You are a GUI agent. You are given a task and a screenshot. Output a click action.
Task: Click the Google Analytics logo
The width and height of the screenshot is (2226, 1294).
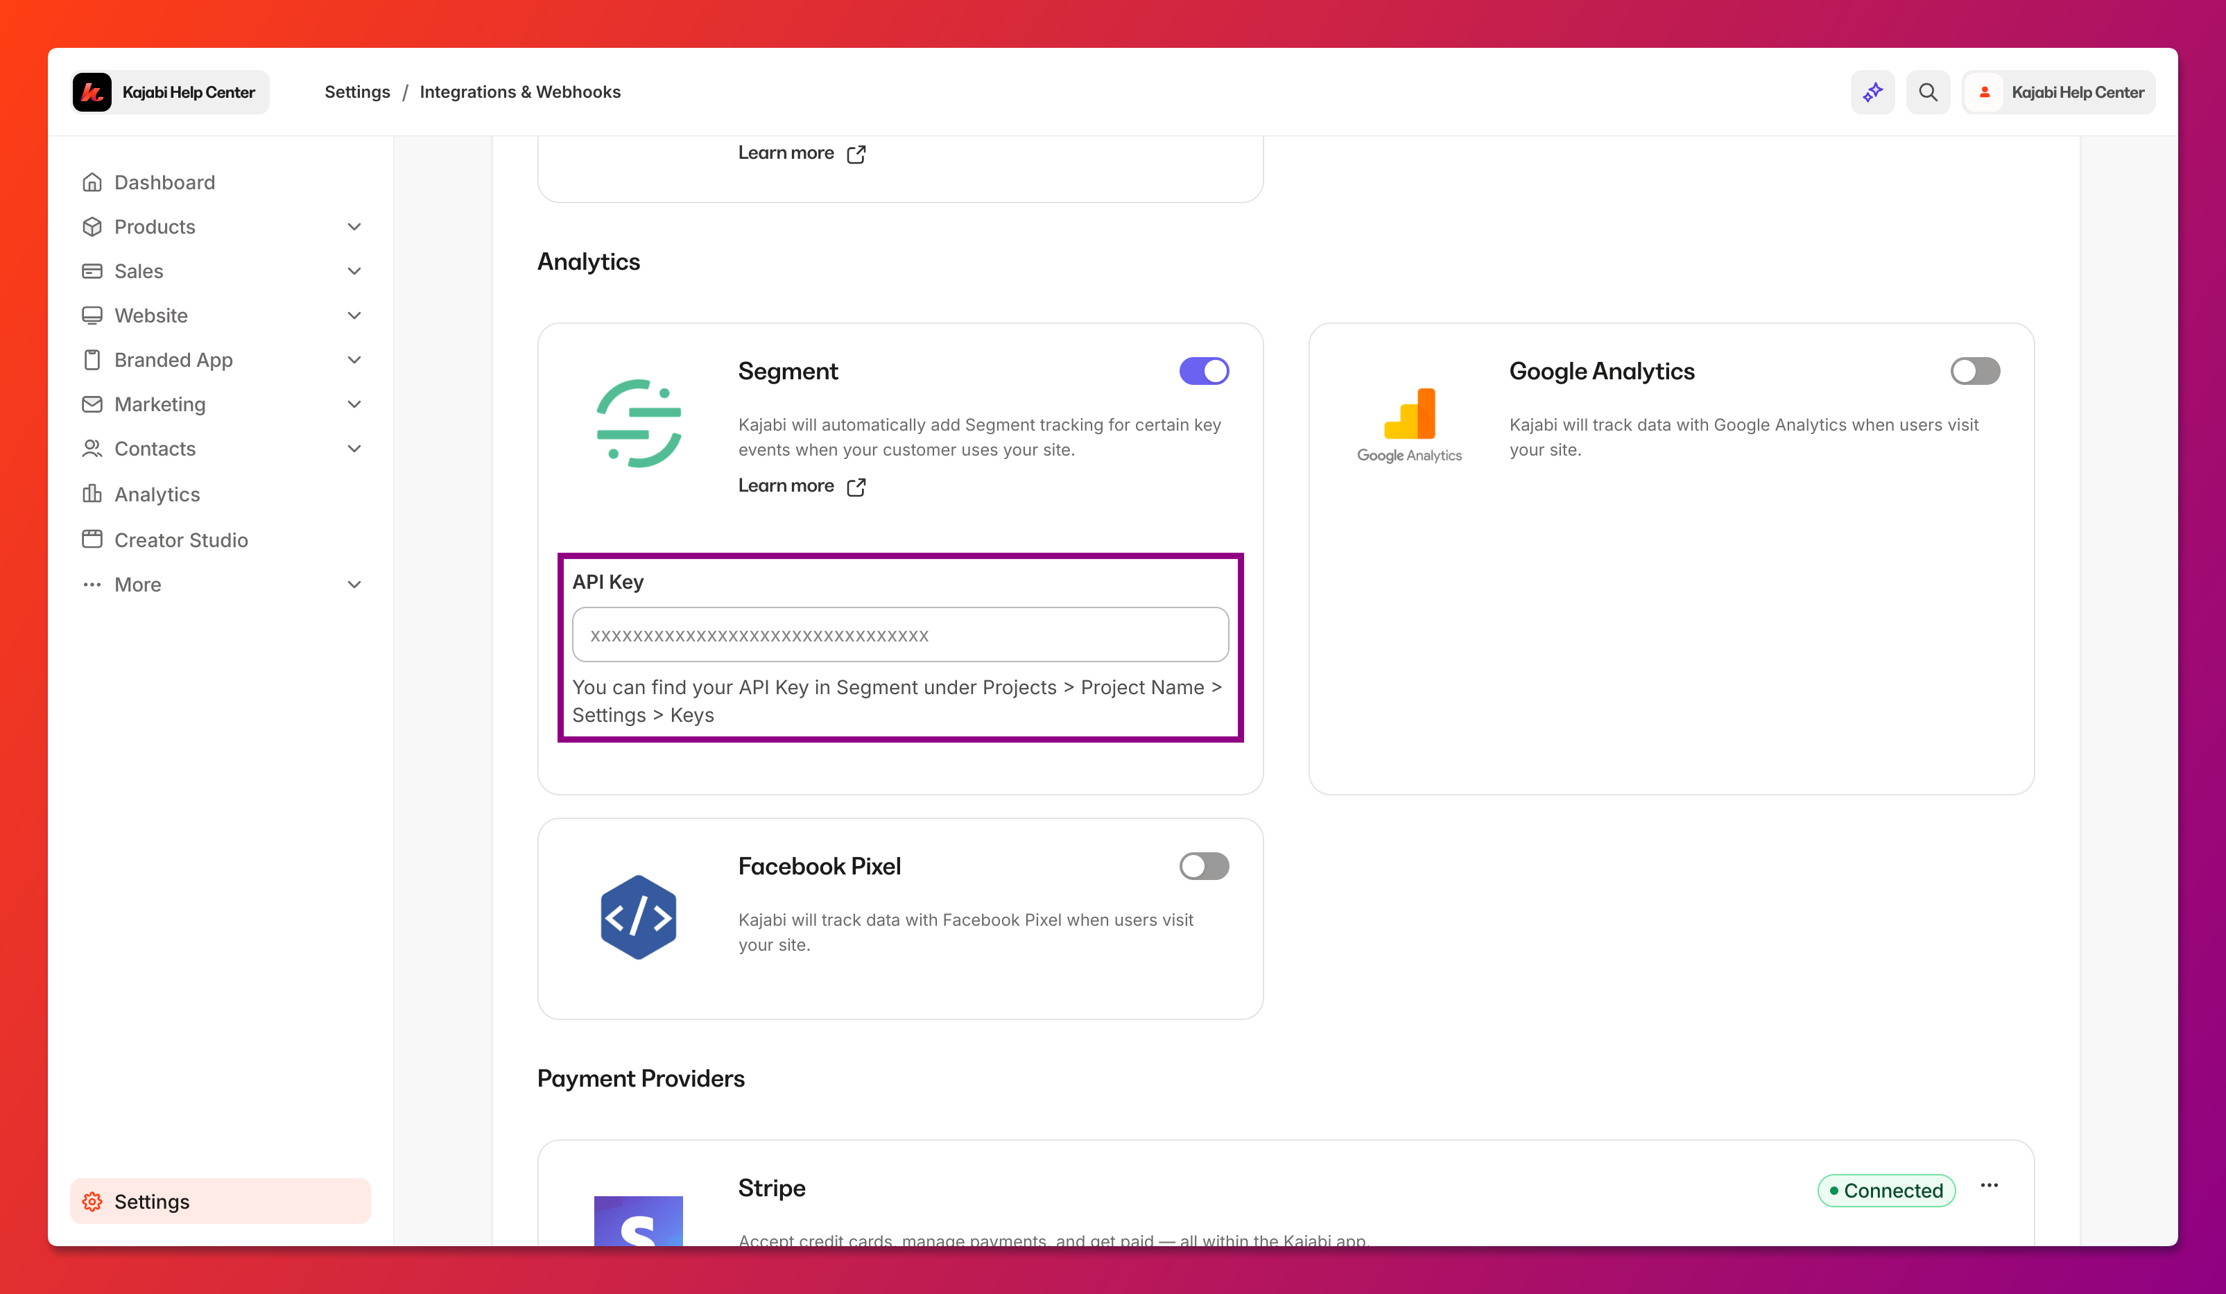coord(1410,425)
